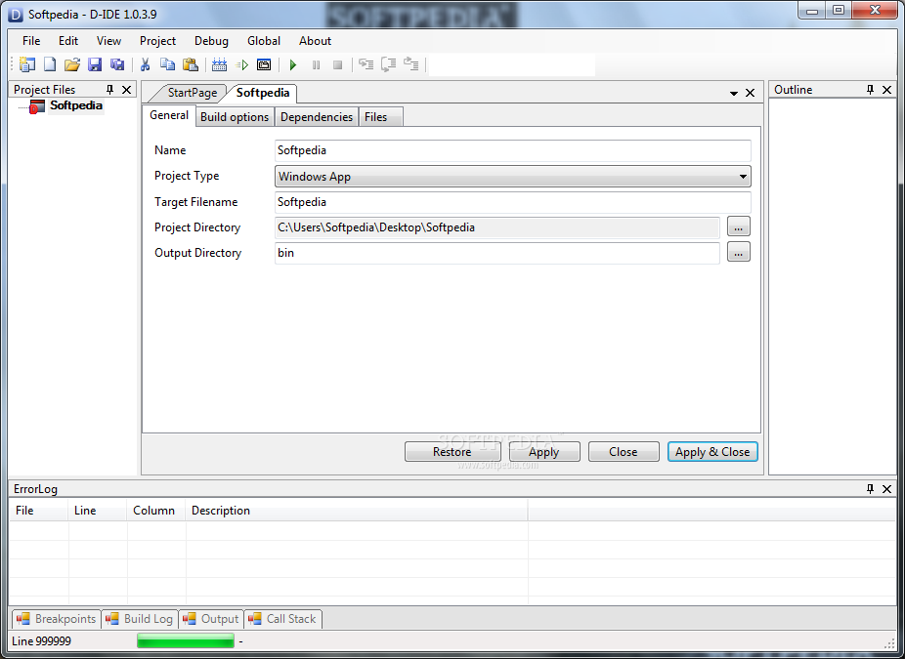Click the Name input field
The width and height of the screenshot is (905, 659).
coord(512,150)
